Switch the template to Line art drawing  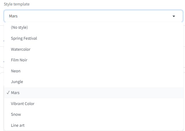pos(94,125)
